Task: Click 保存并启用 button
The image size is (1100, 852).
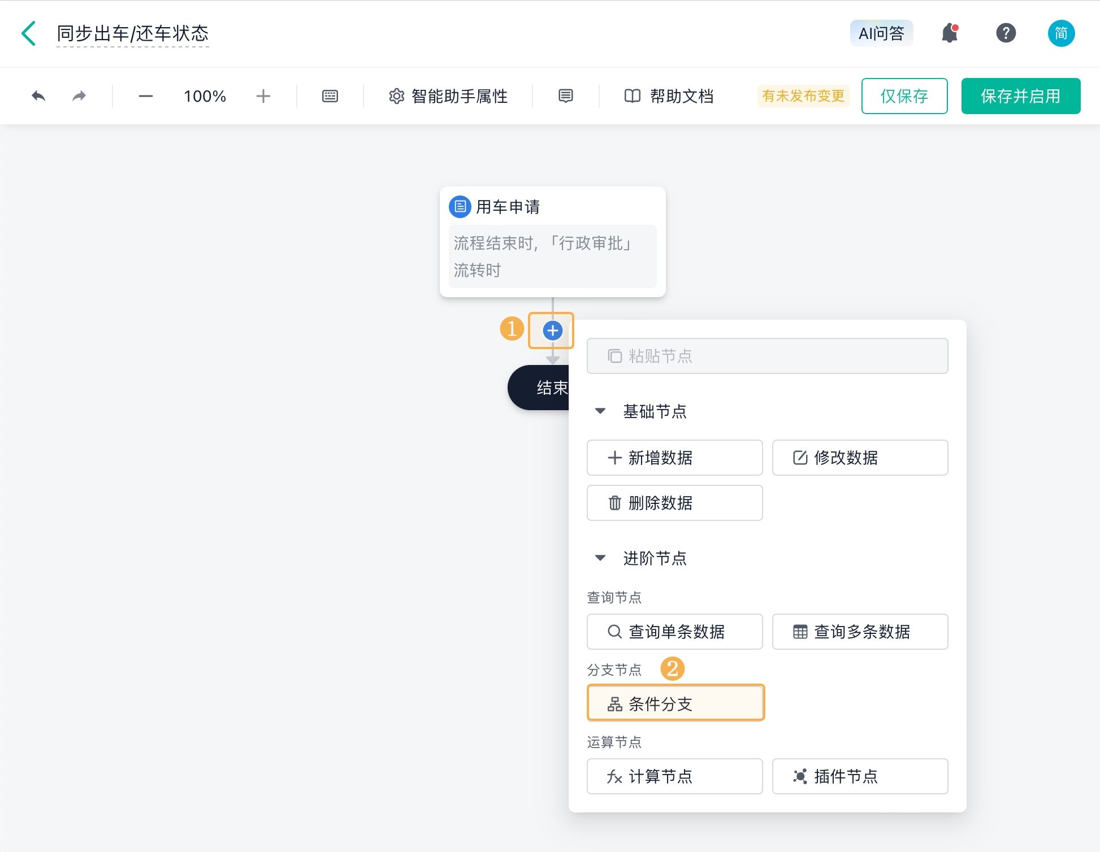Action: click(x=1020, y=96)
